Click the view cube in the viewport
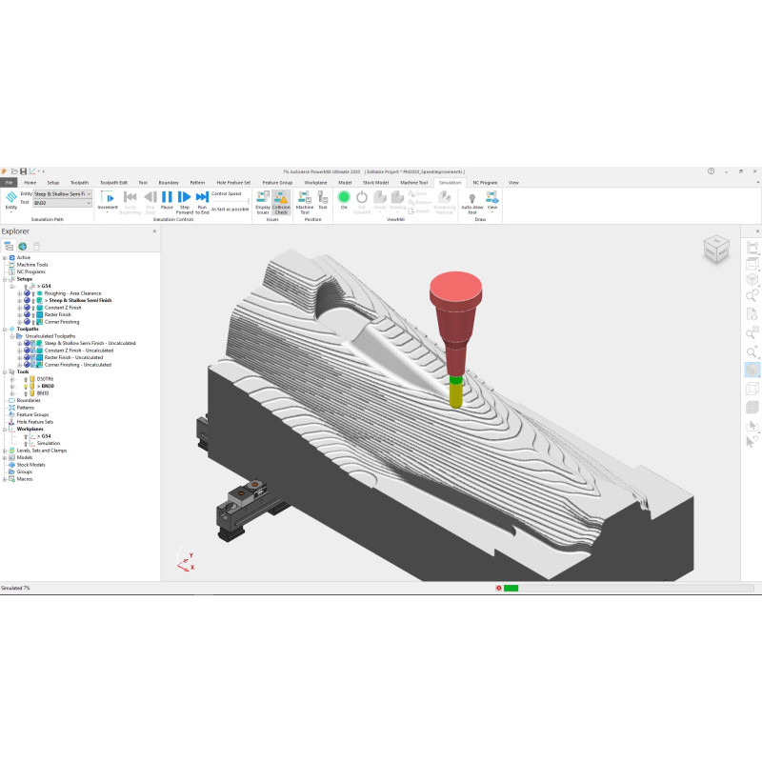 716,250
